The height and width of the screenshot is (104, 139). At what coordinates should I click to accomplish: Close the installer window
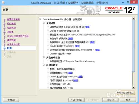tap(134, 2)
